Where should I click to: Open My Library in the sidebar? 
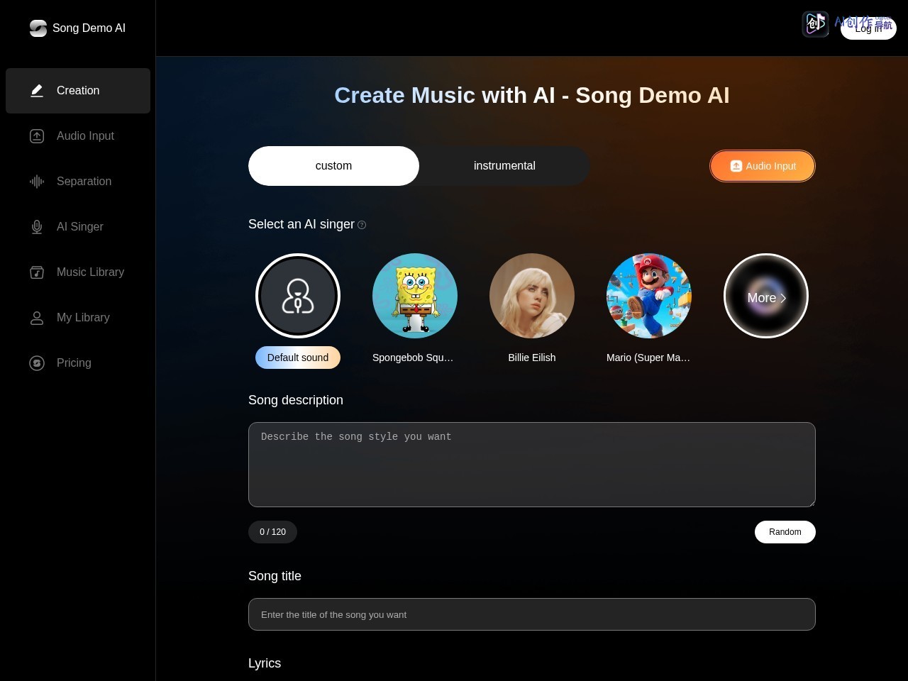78,318
